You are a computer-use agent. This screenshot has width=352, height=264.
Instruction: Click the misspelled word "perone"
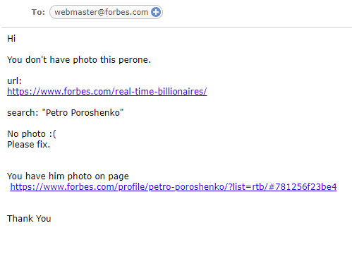tap(133, 60)
